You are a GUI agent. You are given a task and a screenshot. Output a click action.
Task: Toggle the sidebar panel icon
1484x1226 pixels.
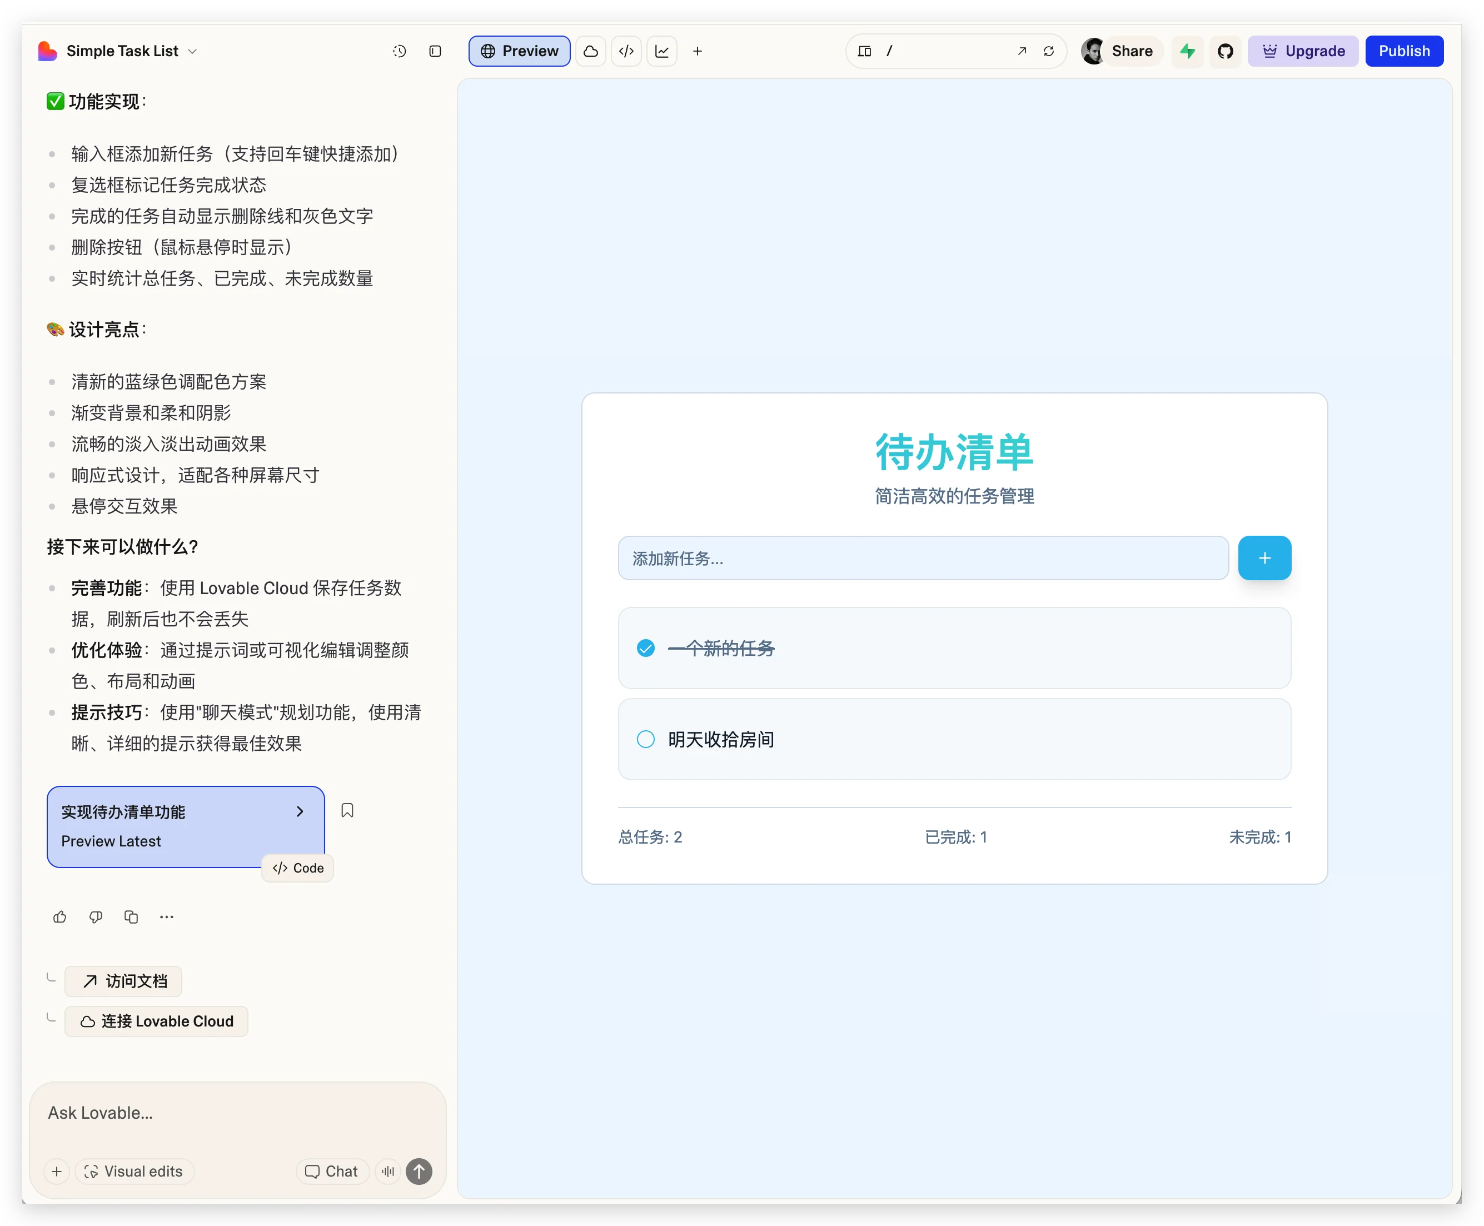click(x=435, y=51)
